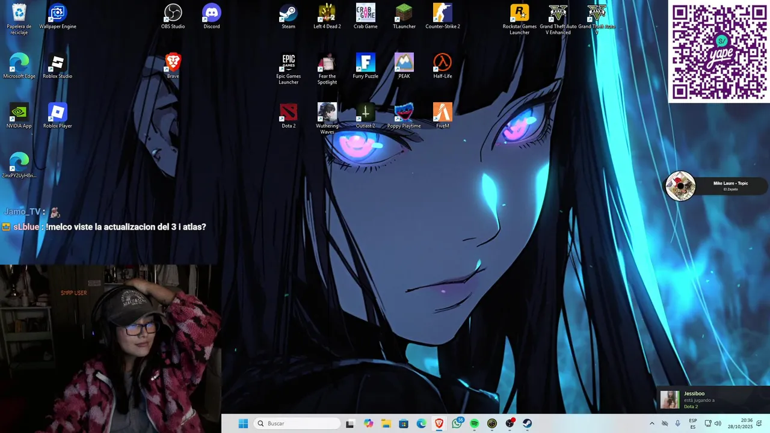The image size is (770, 433).
Task: Click the Yape QR code overlay
Action: (x=719, y=51)
